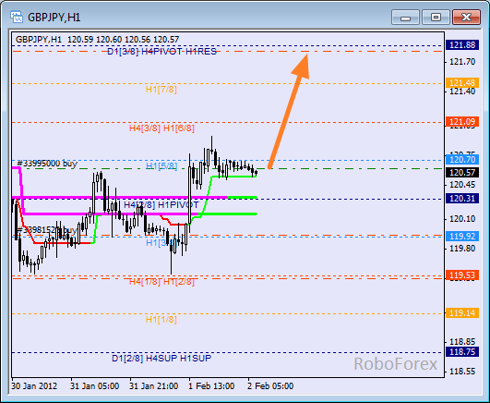The height and width of the screenshot is (403, 490).
Task: Click the 2 Feb 05:00 time axis label
Action: 270,386
